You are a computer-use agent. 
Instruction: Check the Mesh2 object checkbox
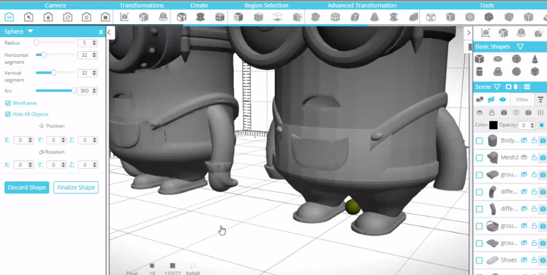479,158
